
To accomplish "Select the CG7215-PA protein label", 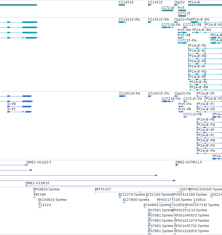I will (193, 99).
